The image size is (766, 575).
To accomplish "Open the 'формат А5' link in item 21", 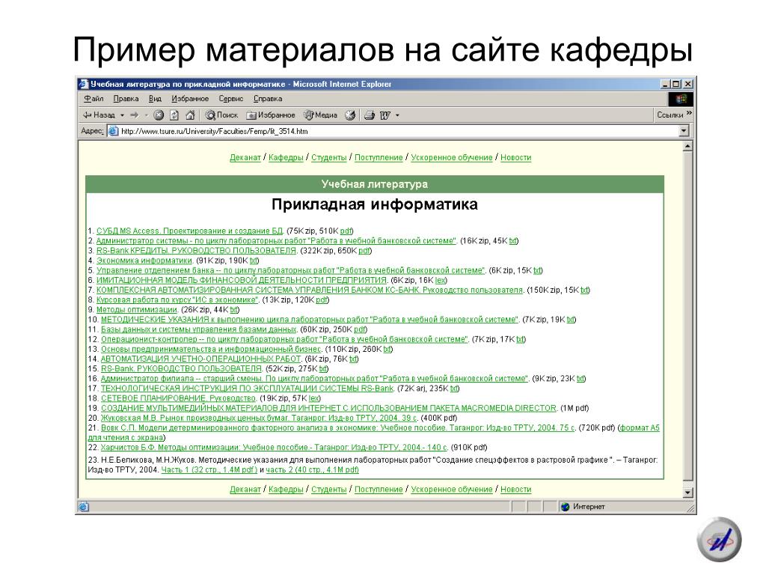I will click(x=640, y=428).
